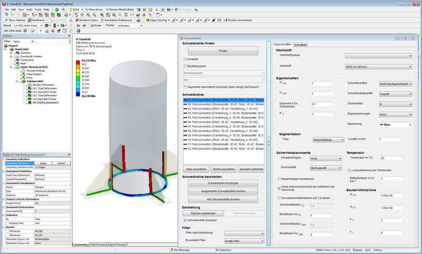
Task: Click the zoom to fit green magnifier
Action: click(x=114, y=15)
